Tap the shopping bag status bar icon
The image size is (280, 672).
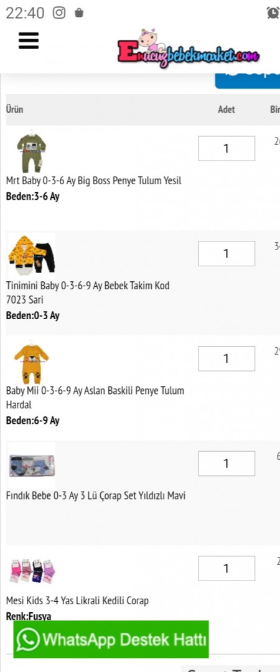(79, 13)
